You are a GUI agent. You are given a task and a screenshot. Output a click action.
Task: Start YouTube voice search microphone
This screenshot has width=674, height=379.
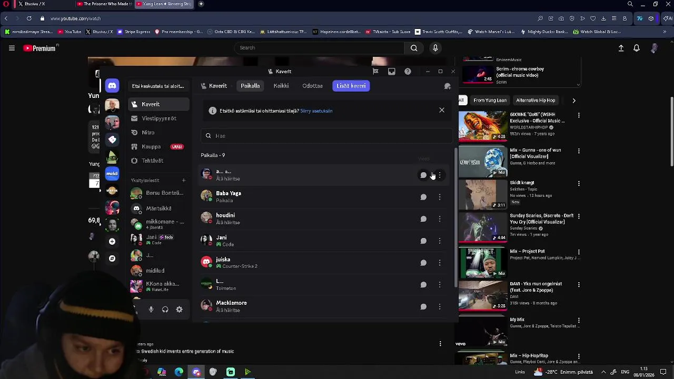pos(435,48)
